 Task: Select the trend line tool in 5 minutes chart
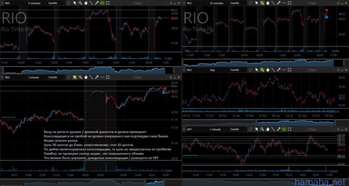(91, 3)
